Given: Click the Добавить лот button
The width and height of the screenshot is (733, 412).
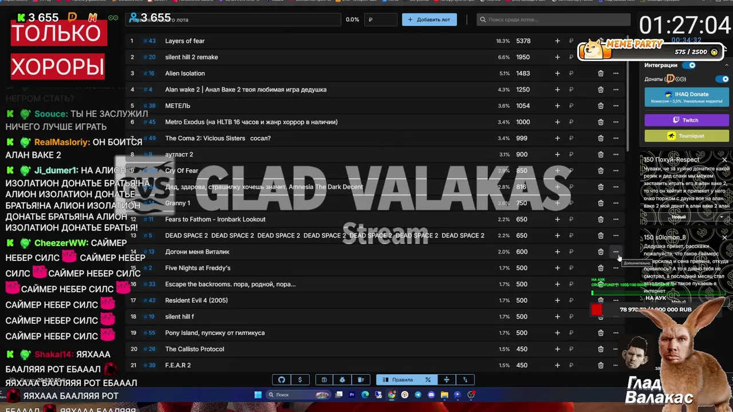Looking at the screenshot, I should coord(429,19).
